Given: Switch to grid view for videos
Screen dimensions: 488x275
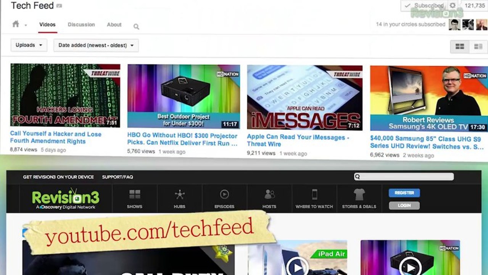Looking at the screenshot, I should click(x=460, y=47).
